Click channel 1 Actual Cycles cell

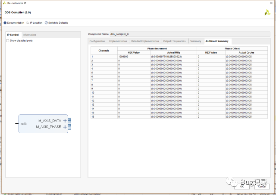[x=246, y=57]
